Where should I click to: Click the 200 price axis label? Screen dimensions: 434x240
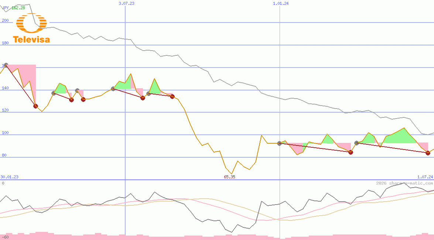(5, 21)
